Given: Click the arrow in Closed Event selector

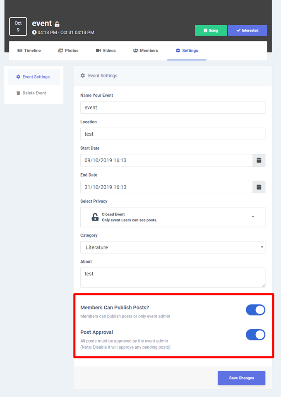Looking at the screenshot, I should (x=253, y=217).
